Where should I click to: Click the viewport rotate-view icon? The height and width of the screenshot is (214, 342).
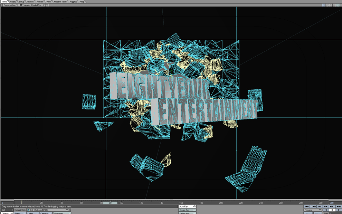point(331,5)
